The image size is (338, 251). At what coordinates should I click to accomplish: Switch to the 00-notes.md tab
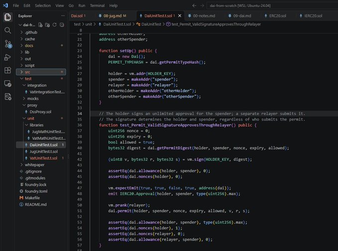click(204, 16)
